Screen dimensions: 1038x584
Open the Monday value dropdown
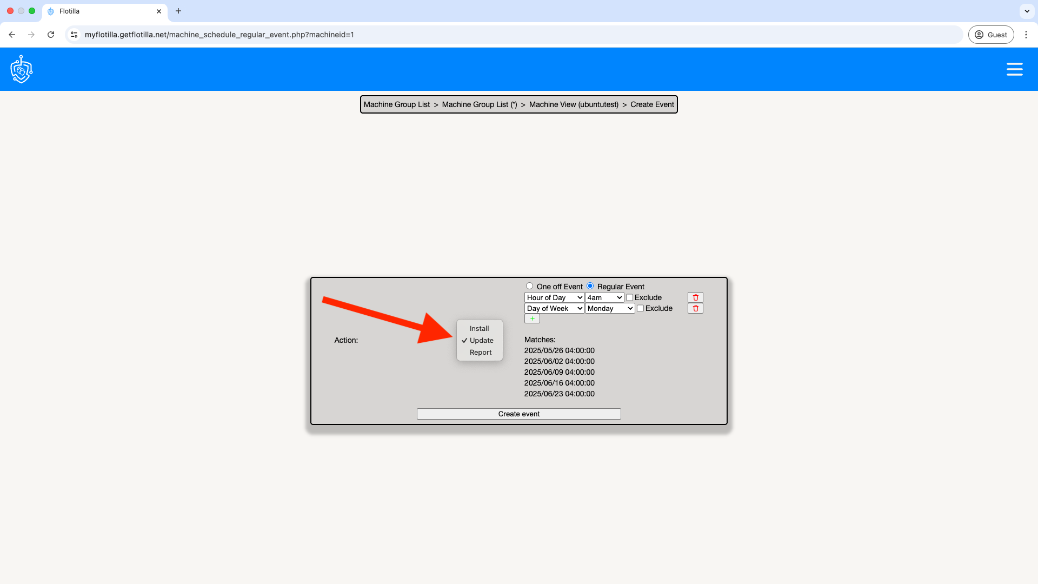tap(610, 308)
